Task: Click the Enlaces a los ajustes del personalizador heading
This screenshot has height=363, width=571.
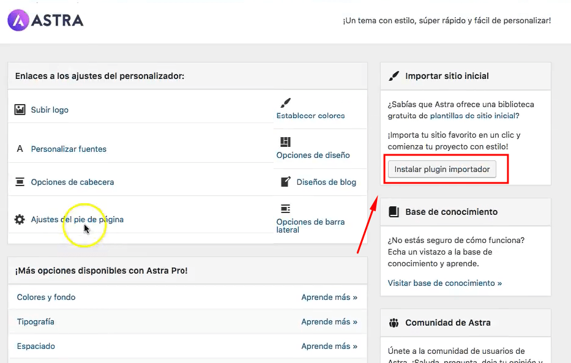Action: point(100,76)
